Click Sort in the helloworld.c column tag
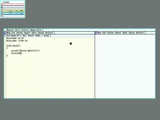 34,33
